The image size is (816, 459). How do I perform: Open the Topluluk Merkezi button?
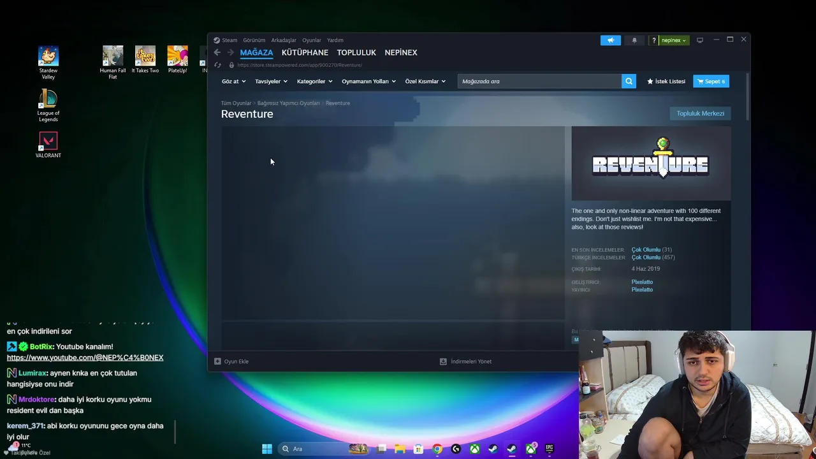(700, 113)
